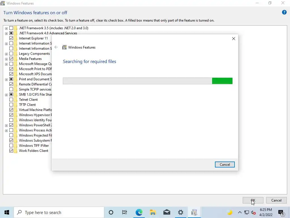290x218 pixels.
Task: Close the Searching for required files dialog
Action: 234,39
